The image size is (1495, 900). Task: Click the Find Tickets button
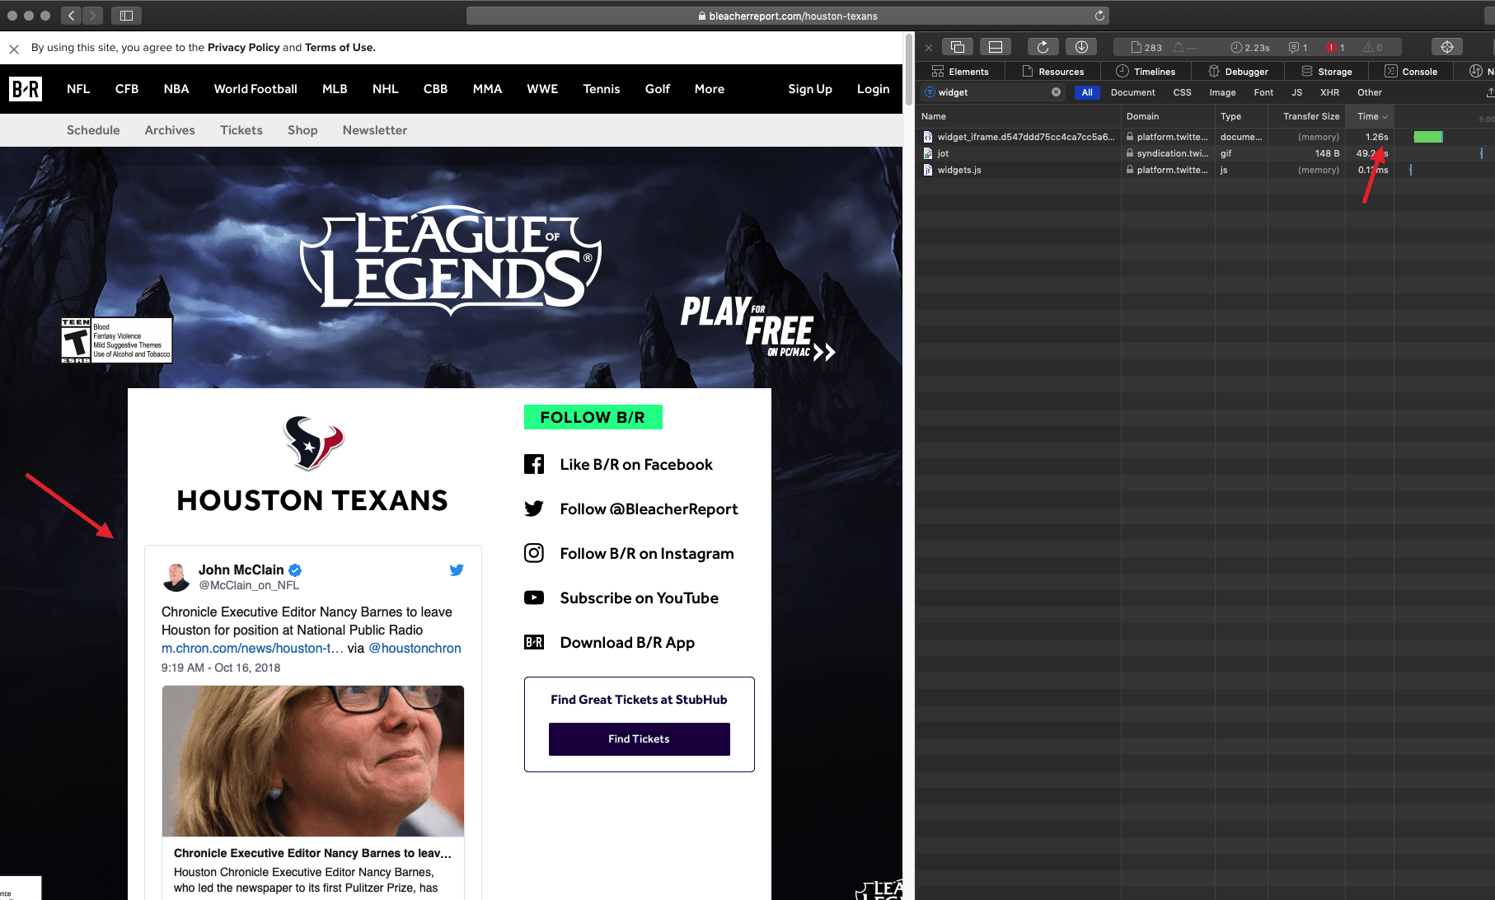click(639, 739)
